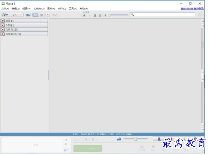Toggle the geotagged photos pin filter
Screen dimensions: 209x155
[x=105, y=16]
